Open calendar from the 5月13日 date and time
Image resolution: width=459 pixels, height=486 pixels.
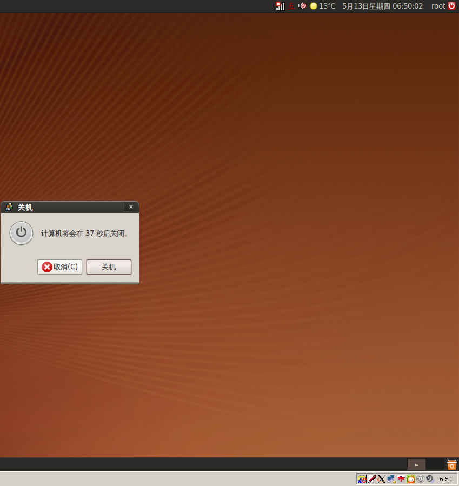coord(382,6)
